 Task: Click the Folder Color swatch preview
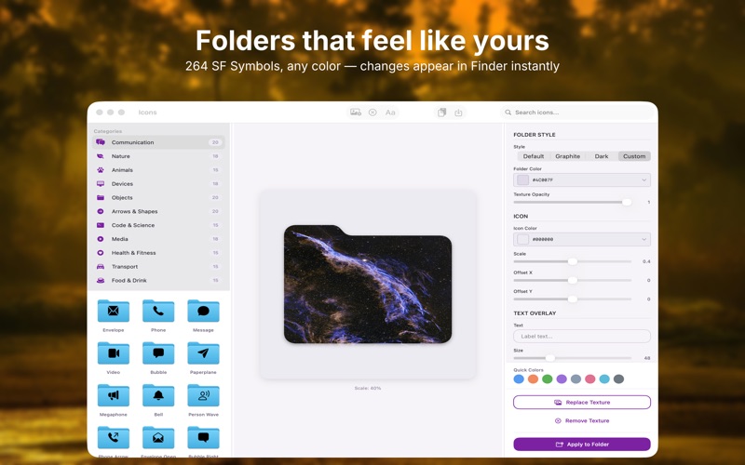pos(522,179)
